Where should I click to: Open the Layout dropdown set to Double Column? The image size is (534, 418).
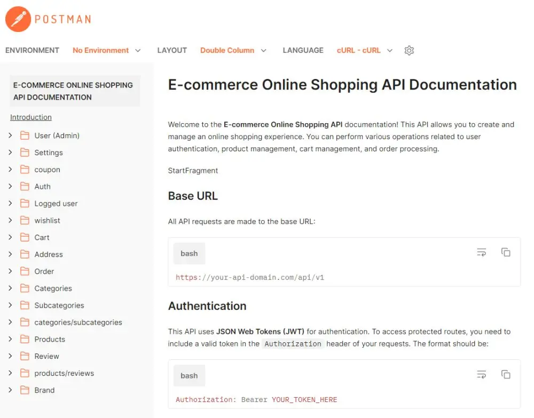pos(233,50)
